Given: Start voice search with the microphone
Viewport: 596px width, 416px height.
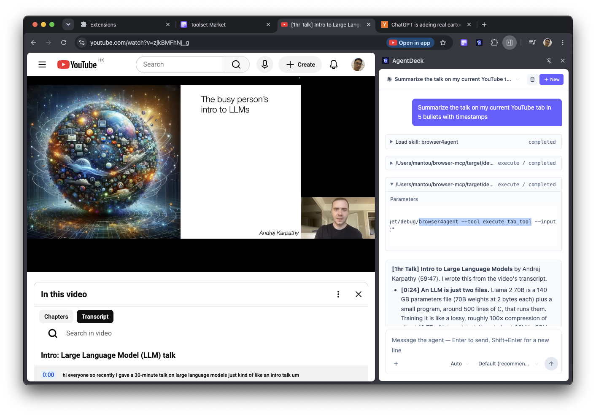Looking at the screenshot, I should 265,64.
